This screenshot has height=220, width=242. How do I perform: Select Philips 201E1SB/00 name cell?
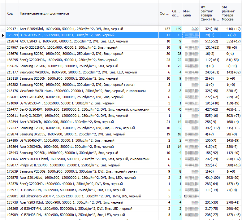point(89,165)
